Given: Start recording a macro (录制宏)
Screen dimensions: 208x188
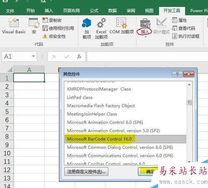Looking at the screenshot, I should click(x=52, y=20).
